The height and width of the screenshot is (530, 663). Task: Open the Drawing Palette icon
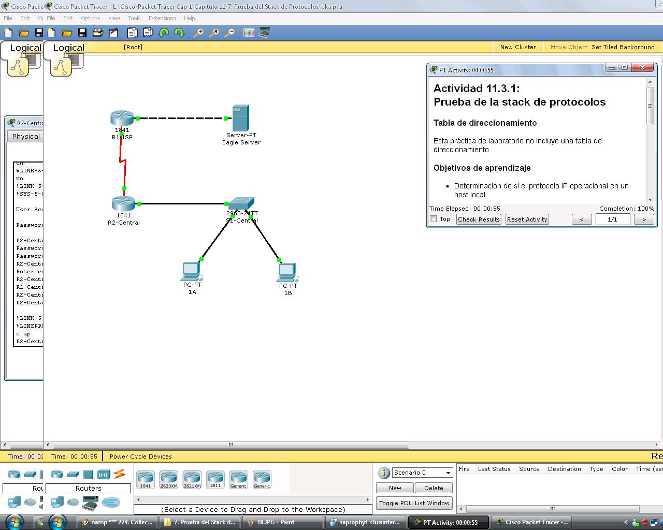pos(249,33)
